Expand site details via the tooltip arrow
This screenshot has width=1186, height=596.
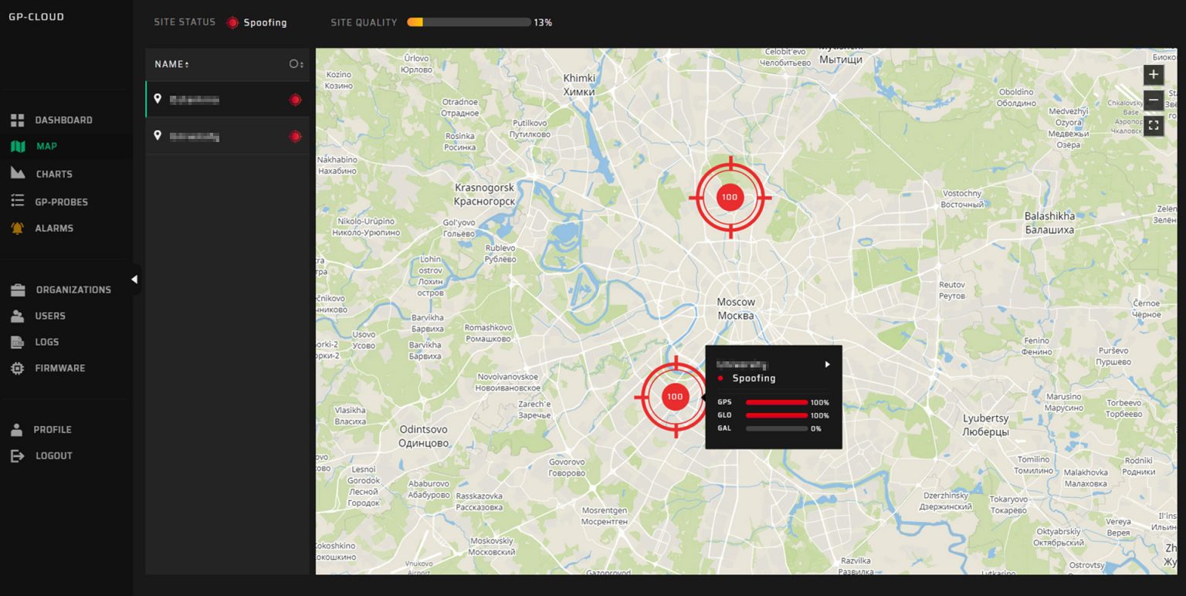pos(826,364)
